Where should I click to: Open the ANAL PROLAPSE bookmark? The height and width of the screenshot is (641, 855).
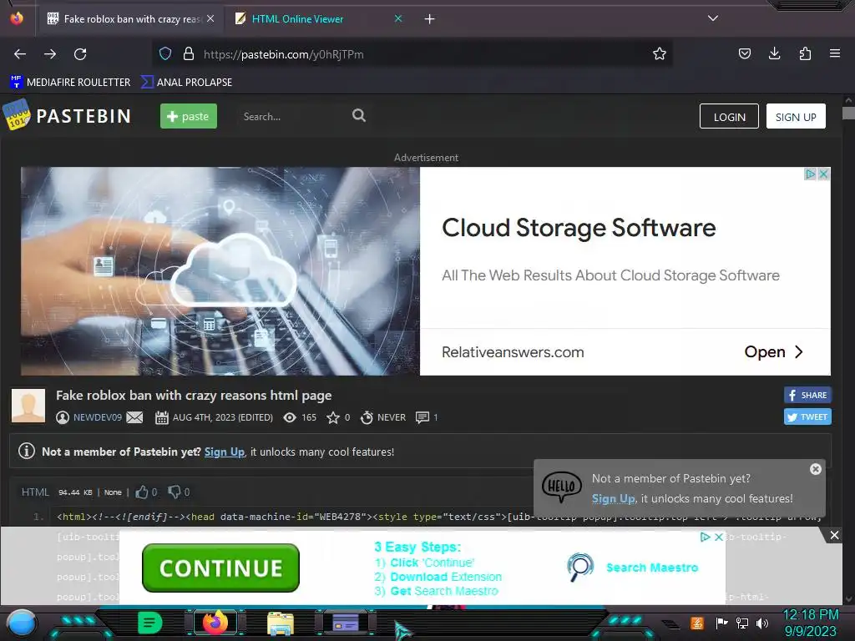tap(186, 83)
